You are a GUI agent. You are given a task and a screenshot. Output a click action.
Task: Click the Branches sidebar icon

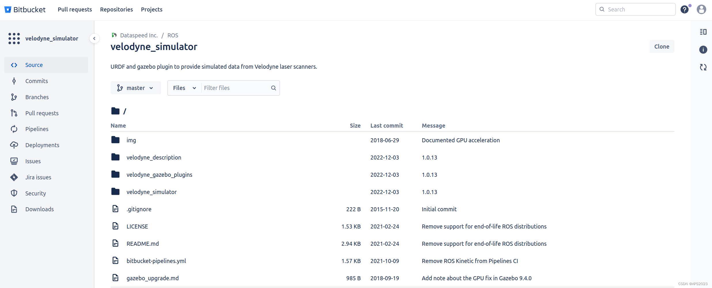coord(14,97)
